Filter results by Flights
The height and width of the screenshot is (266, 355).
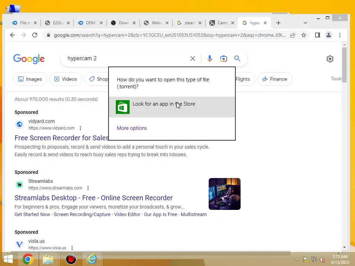point(245,79)
